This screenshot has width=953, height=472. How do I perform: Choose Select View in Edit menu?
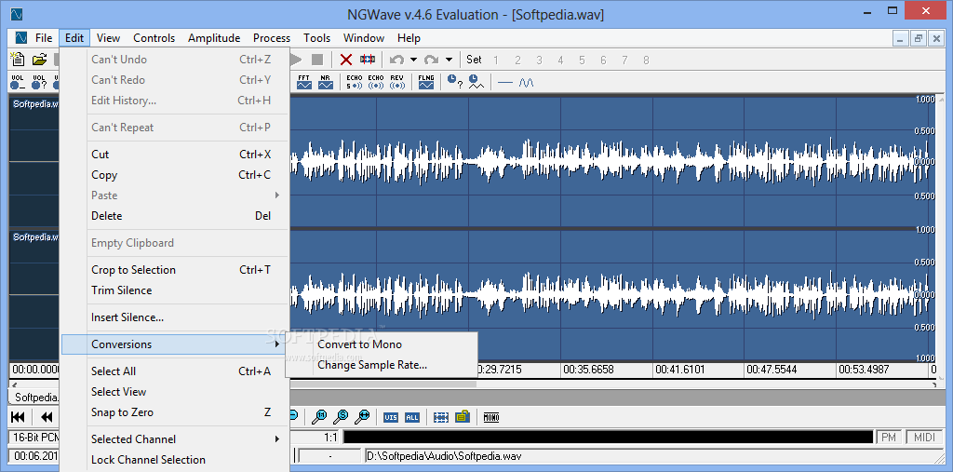174,392
